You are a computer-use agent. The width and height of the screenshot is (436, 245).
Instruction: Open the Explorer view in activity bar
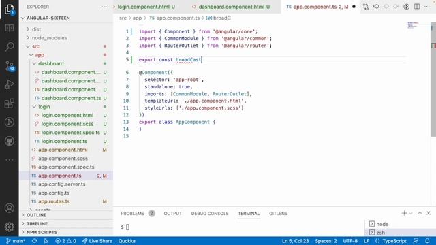click(x=9, y=10)
